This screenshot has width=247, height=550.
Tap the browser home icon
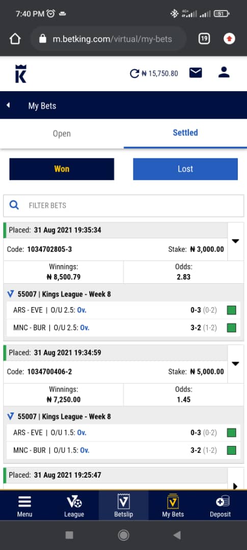(x=15, y=39)
